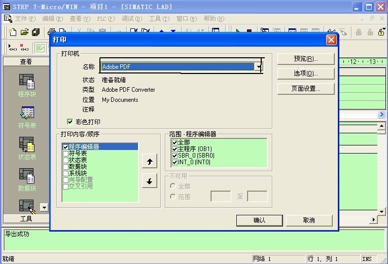Click the My Documents location text

coord(120,100)
